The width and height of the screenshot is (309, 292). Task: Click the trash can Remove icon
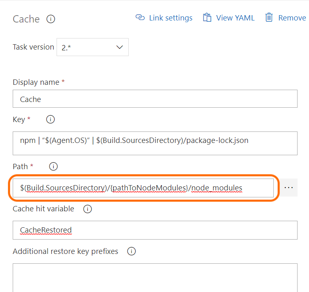coord(269,18)
